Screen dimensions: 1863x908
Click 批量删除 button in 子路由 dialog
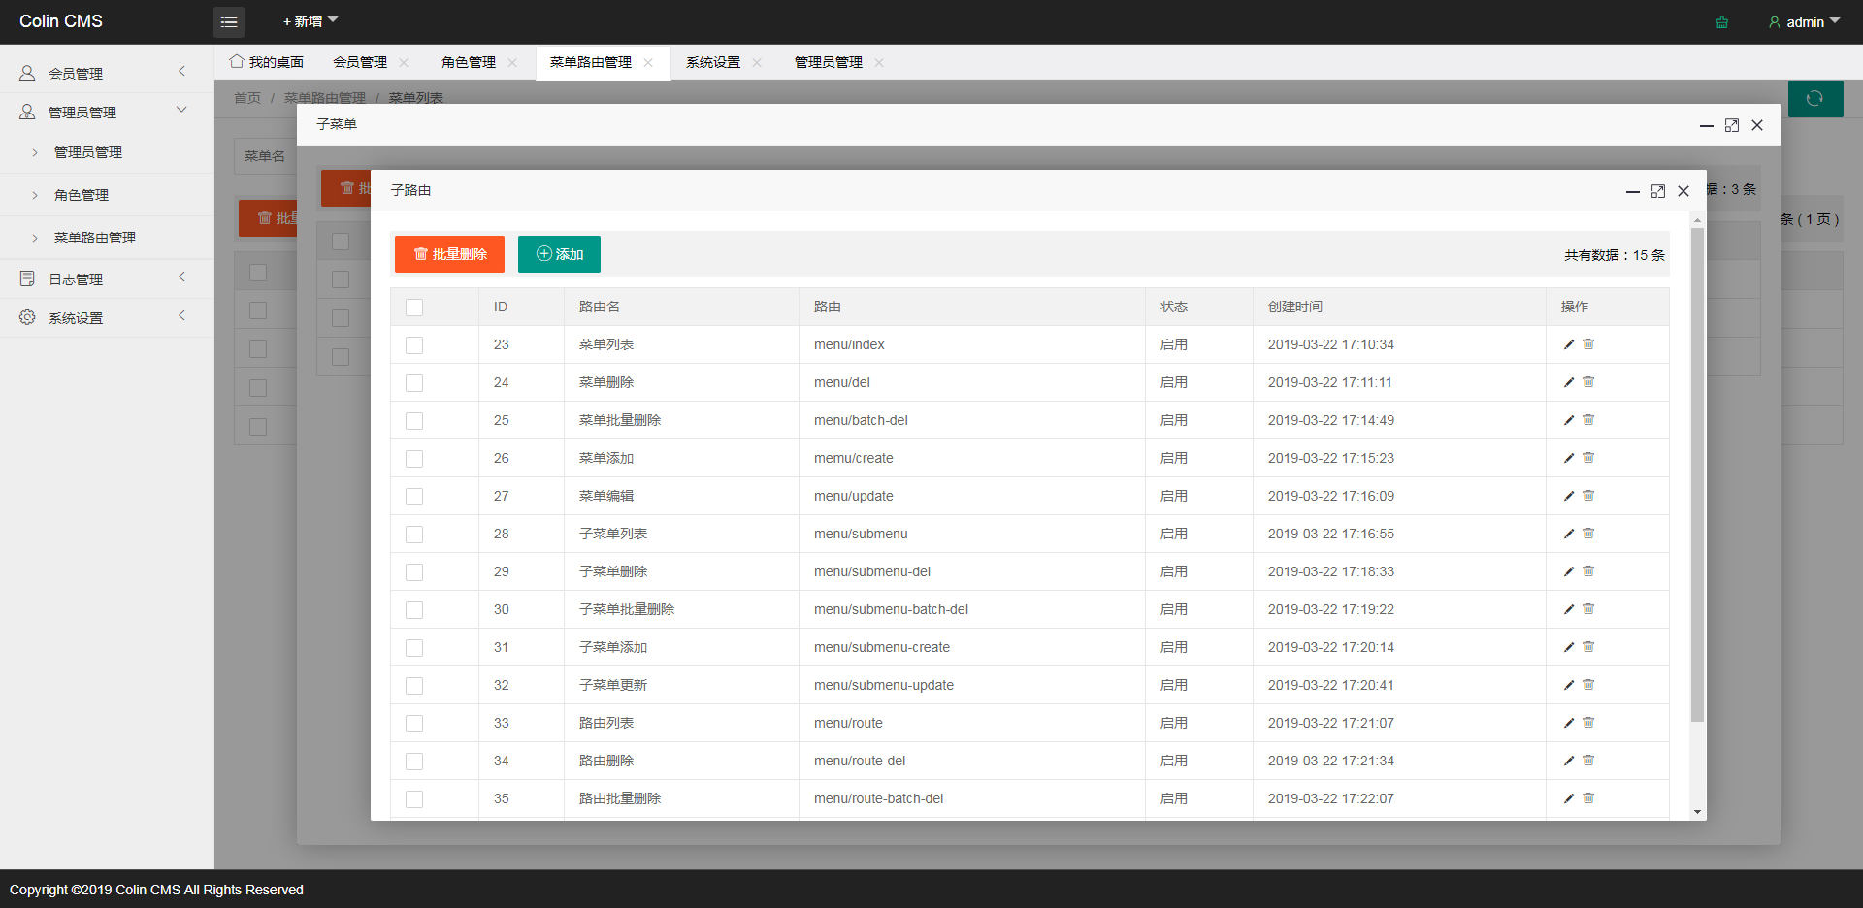[449, 254]
